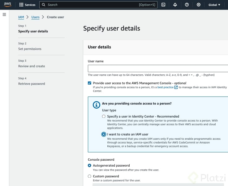Launch CloudShell terminal icon
This screenshot has height=186, width=228.
coord(163,5)
